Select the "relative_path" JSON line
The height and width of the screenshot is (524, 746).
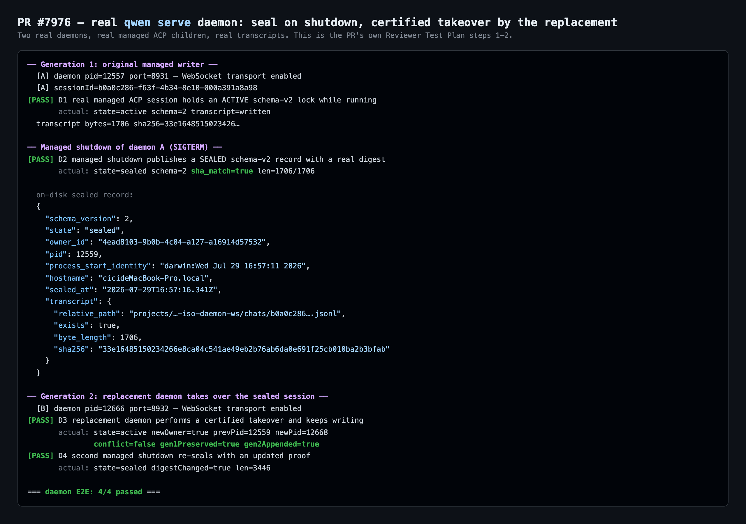(200, 314)
